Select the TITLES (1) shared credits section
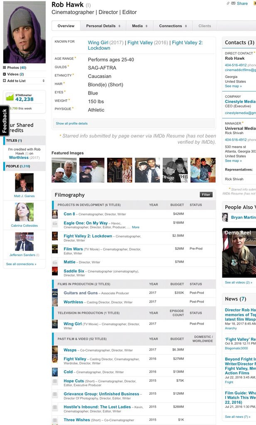This screenshot has width=256, height=425. coord(25,140)
